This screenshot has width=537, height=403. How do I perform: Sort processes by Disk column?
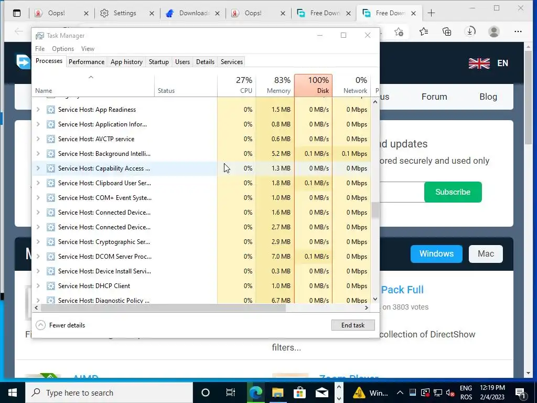point(314,85)
